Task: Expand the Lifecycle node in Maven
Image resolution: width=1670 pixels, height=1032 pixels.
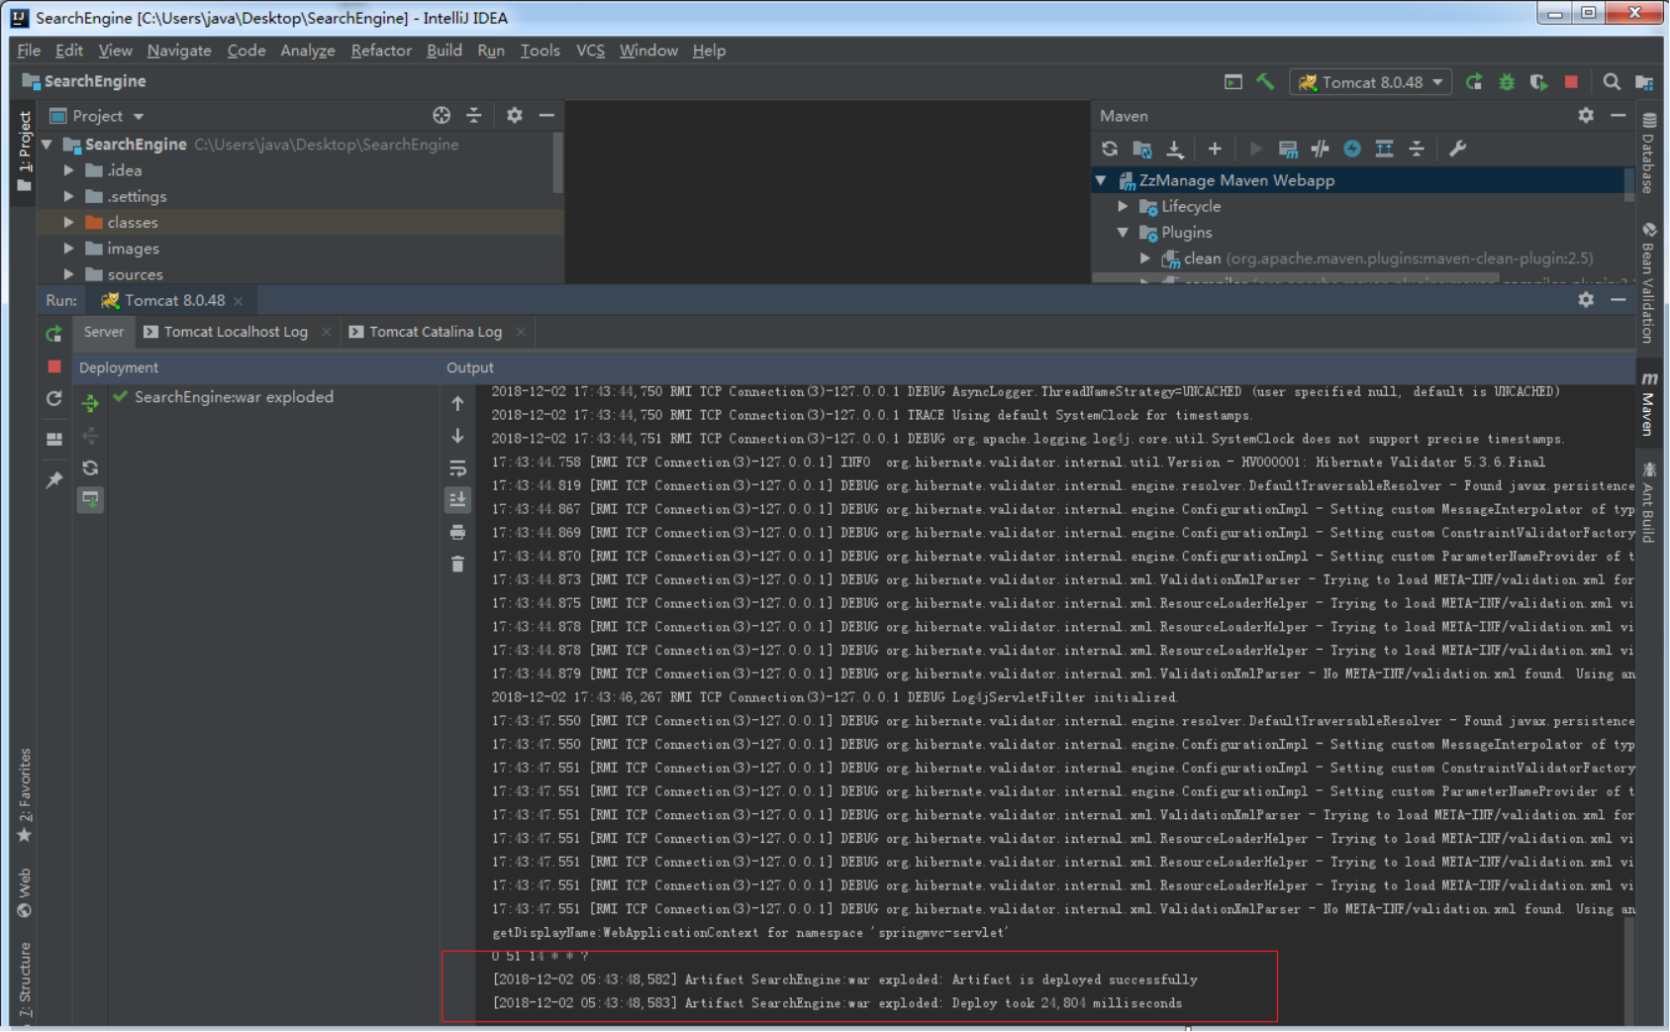Action: point(1123,206)
